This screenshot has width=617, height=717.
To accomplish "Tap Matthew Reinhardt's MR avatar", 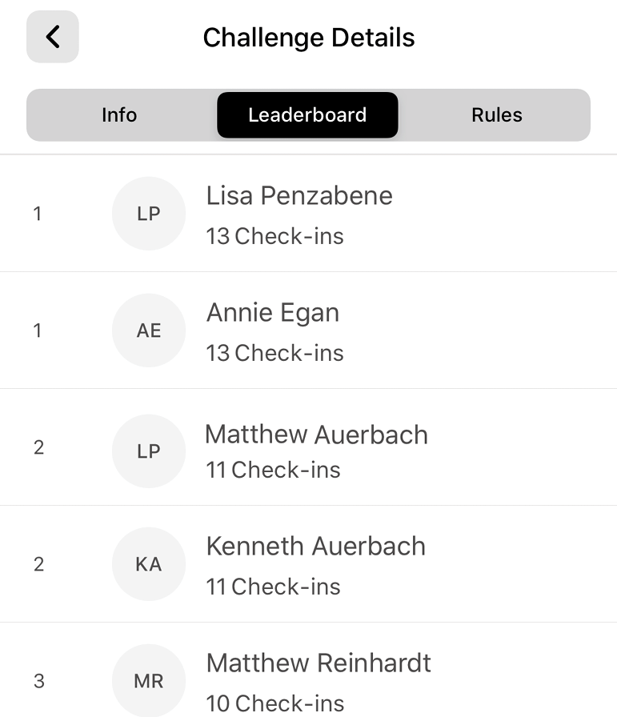I will [149, 680].
